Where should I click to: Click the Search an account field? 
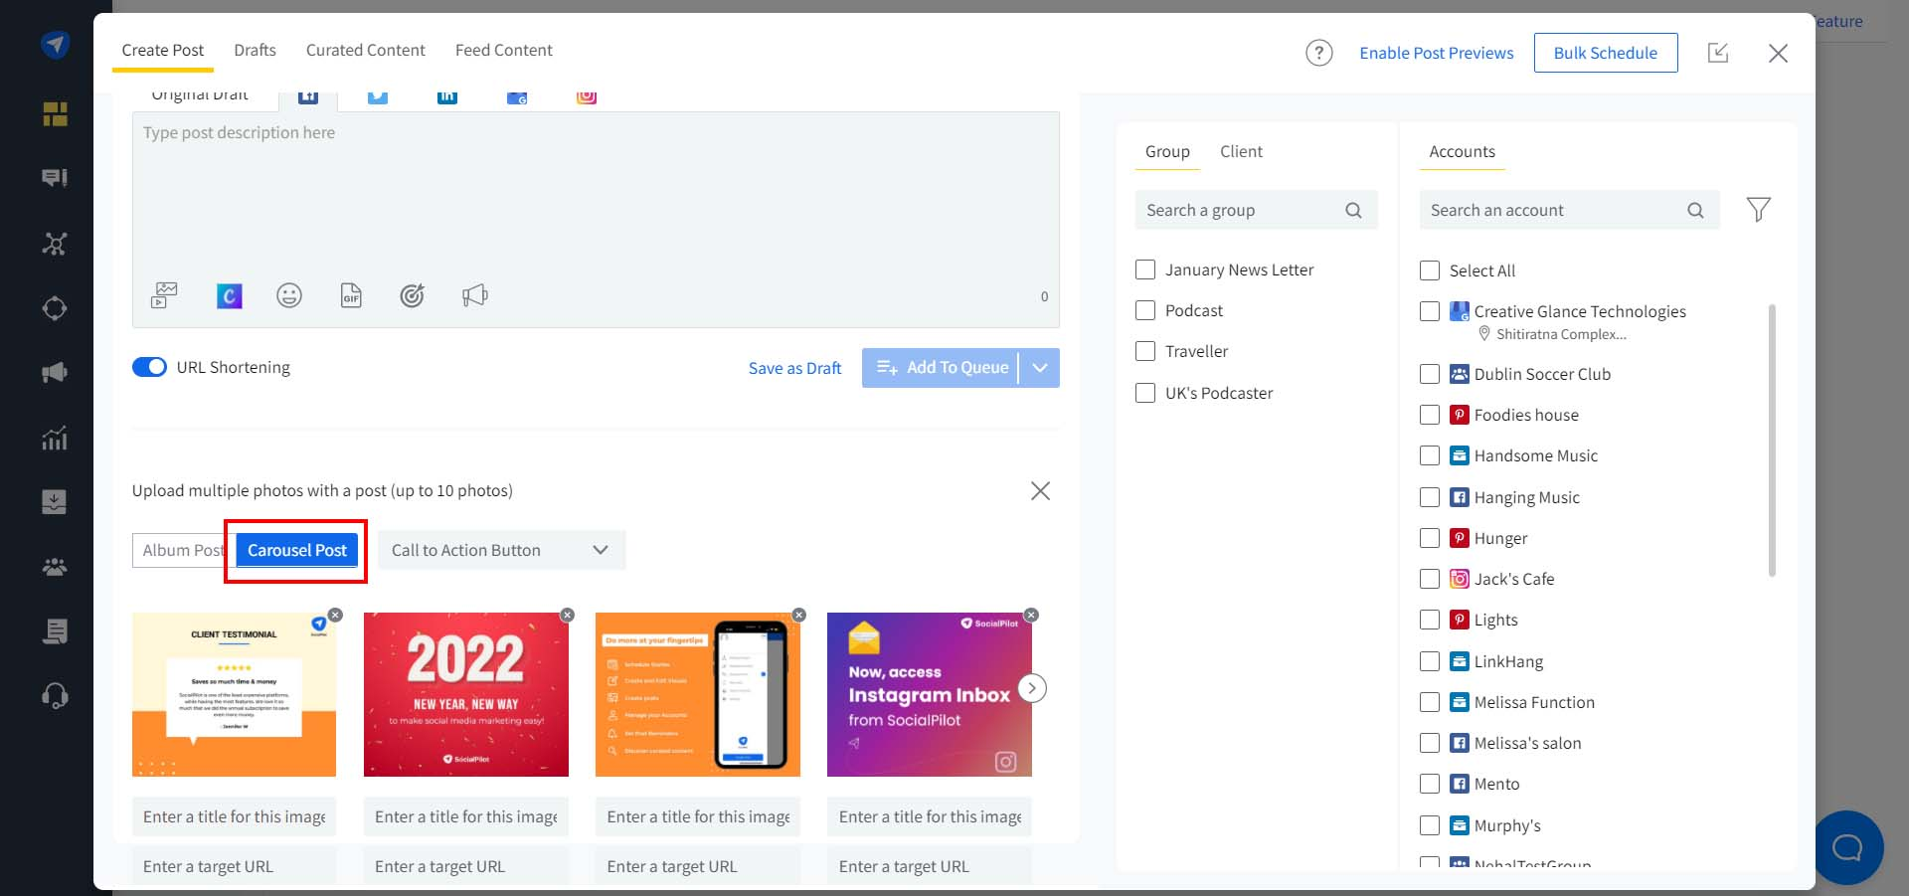1569,210
